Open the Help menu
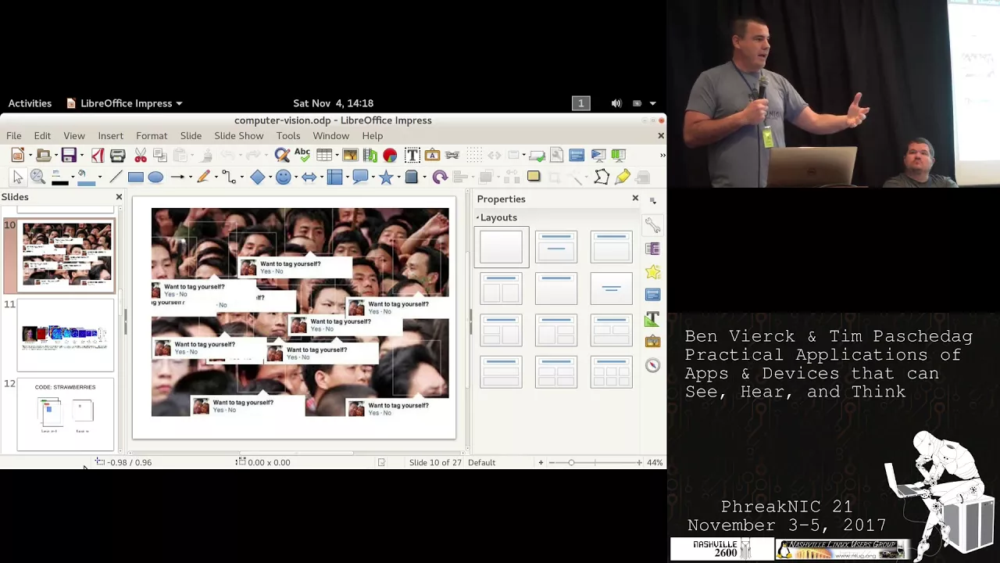 pyautogui.click(x=372, y=135)
